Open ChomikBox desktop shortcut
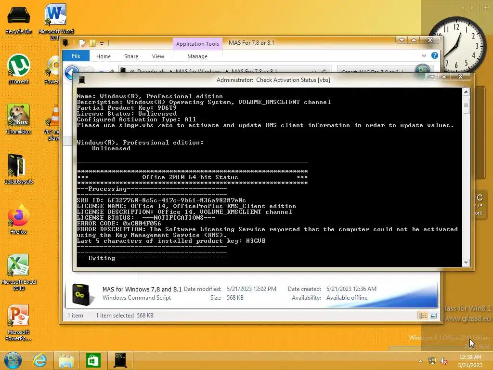 tap(19, 119)
